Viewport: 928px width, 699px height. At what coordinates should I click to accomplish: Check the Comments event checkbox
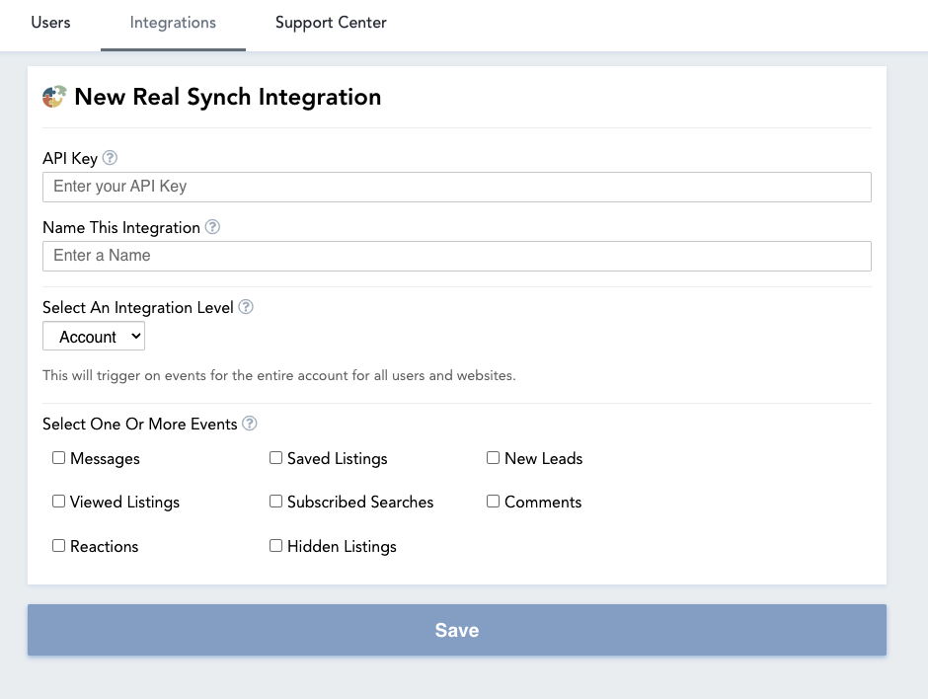click(493, 502)
